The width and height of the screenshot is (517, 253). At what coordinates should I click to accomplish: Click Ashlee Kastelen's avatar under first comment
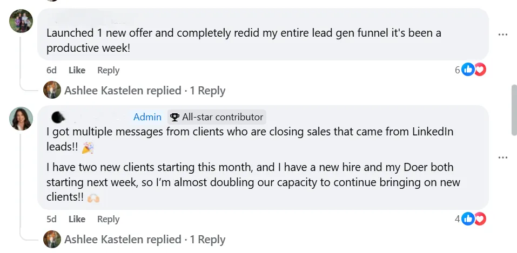52,90
